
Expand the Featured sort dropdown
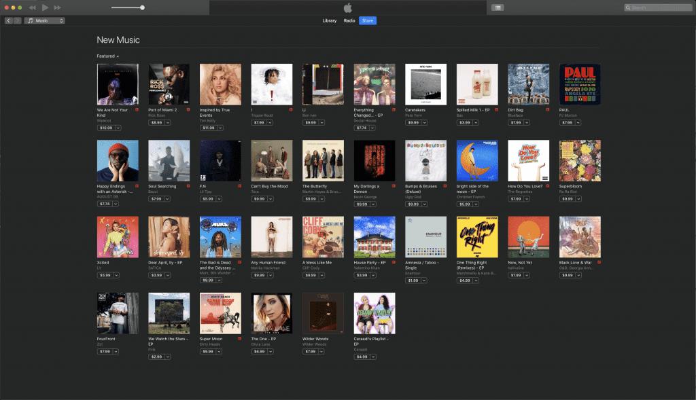(x=108, y=56)
